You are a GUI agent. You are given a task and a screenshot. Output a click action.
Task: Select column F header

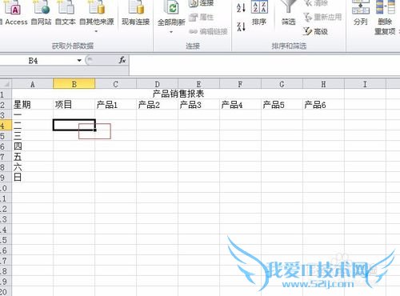(240, 84)
